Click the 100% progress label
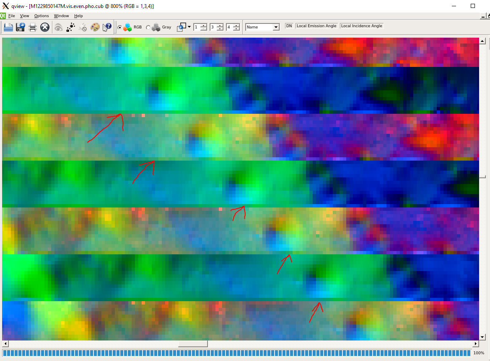This screenshot has height=361, width=490. pos(479,353)
